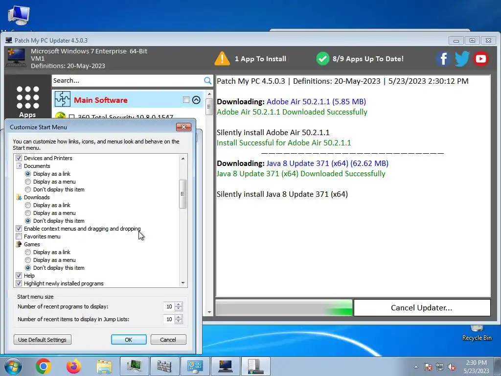Click Use Default Settings button

pyautogui.click(x=42, y=340)
